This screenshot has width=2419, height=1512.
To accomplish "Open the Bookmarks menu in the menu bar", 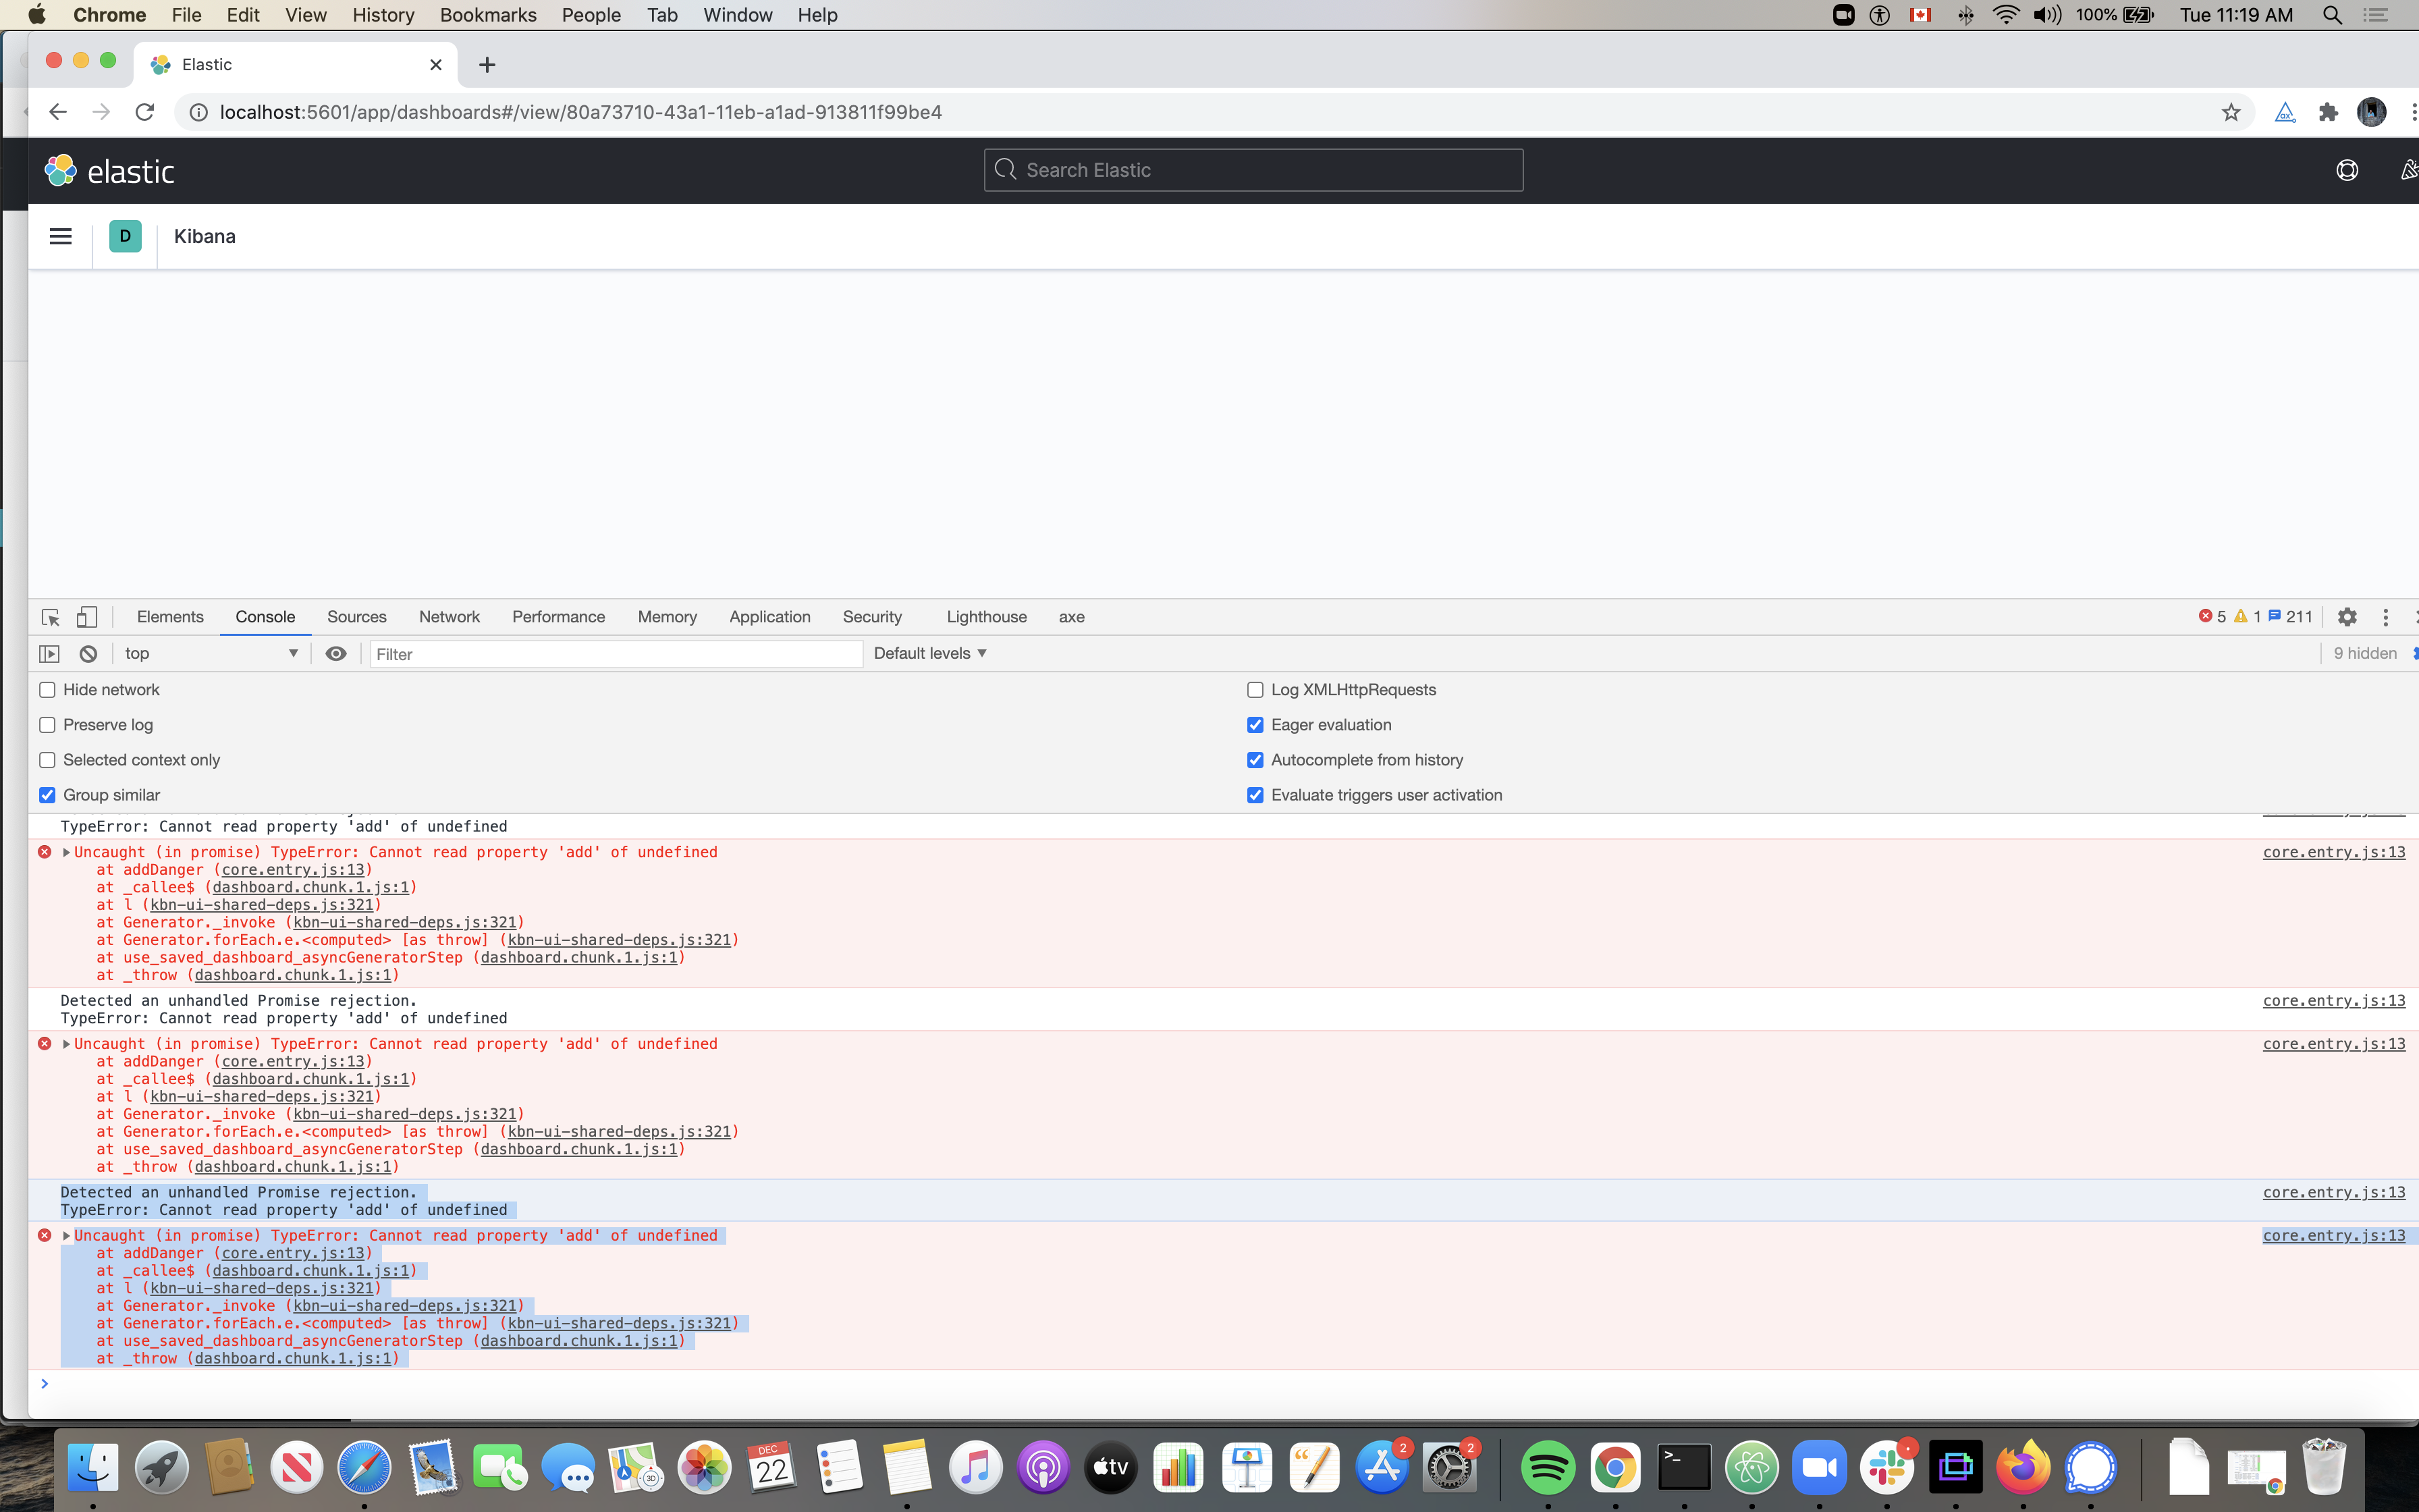I will 488,15.
